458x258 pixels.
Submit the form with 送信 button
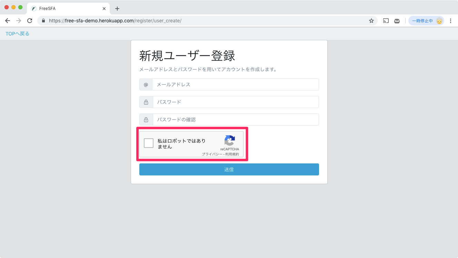pos(229,170)
